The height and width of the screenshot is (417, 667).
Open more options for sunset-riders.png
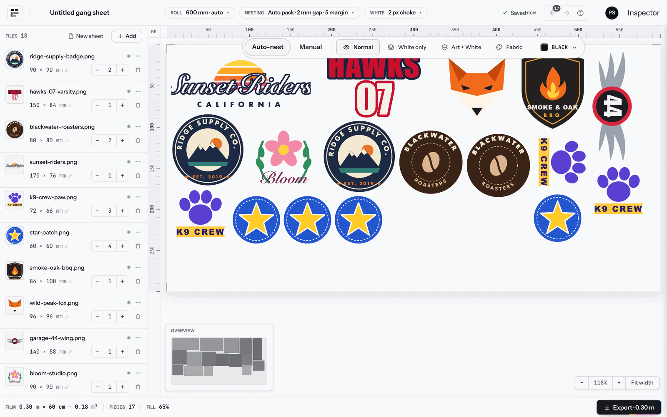click(138, 162)
